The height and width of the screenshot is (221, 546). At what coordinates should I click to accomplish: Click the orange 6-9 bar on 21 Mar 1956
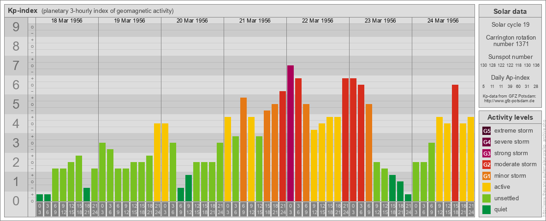[x=243, y=150]
